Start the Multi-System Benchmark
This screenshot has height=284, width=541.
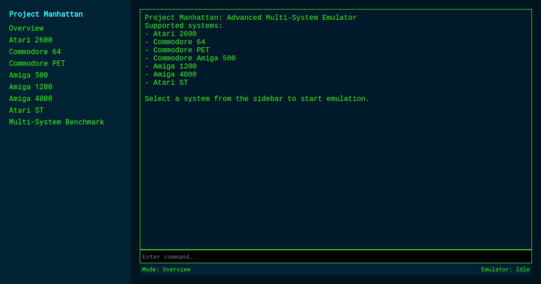point(57,122)
